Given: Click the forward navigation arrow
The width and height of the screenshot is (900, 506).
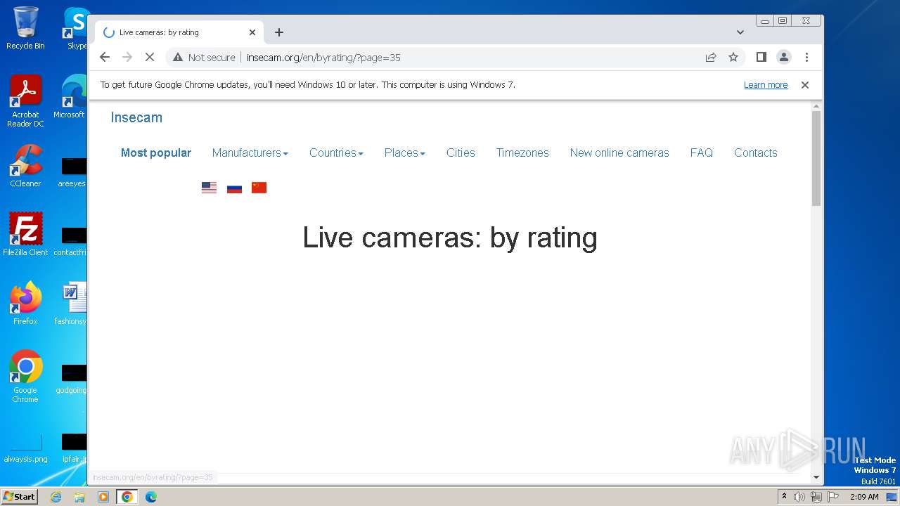Looking at the screenshot, I should (x=127, y=57).
